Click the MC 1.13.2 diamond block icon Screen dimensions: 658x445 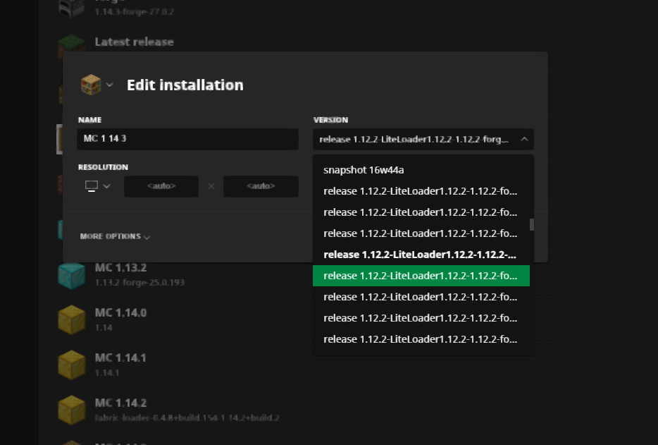coord(71,275)
